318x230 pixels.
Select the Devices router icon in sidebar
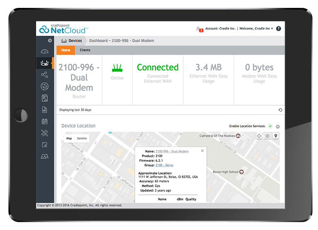click(45, 63)
